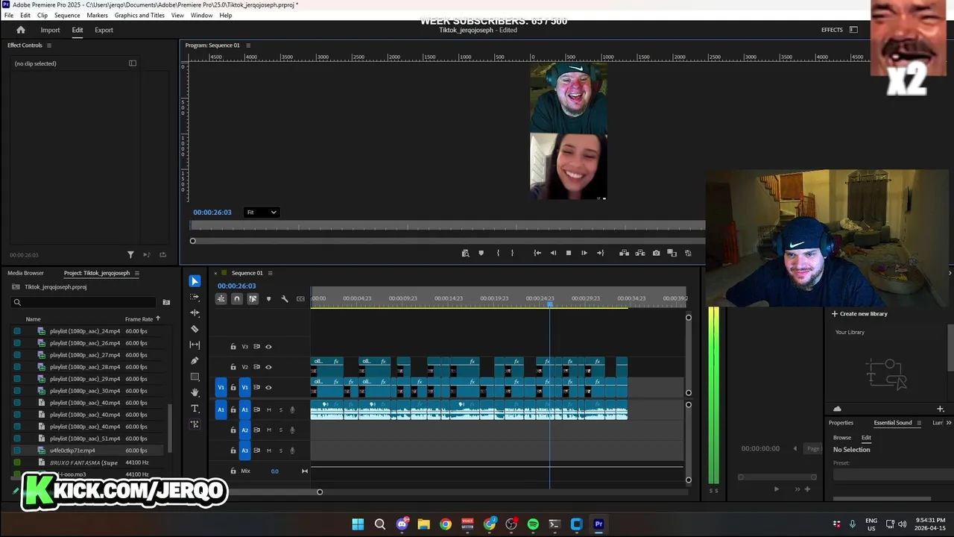The width and height of the screenshot is (954, 537).
Task: Click the Mark Out button
Action: click(x=512, y=253)
